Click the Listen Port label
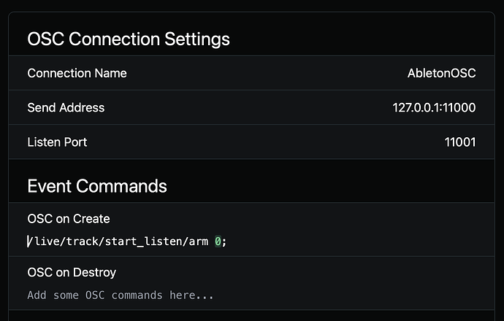 point(57,142)
